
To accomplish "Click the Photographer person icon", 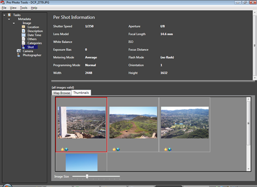I will [19, 55].
